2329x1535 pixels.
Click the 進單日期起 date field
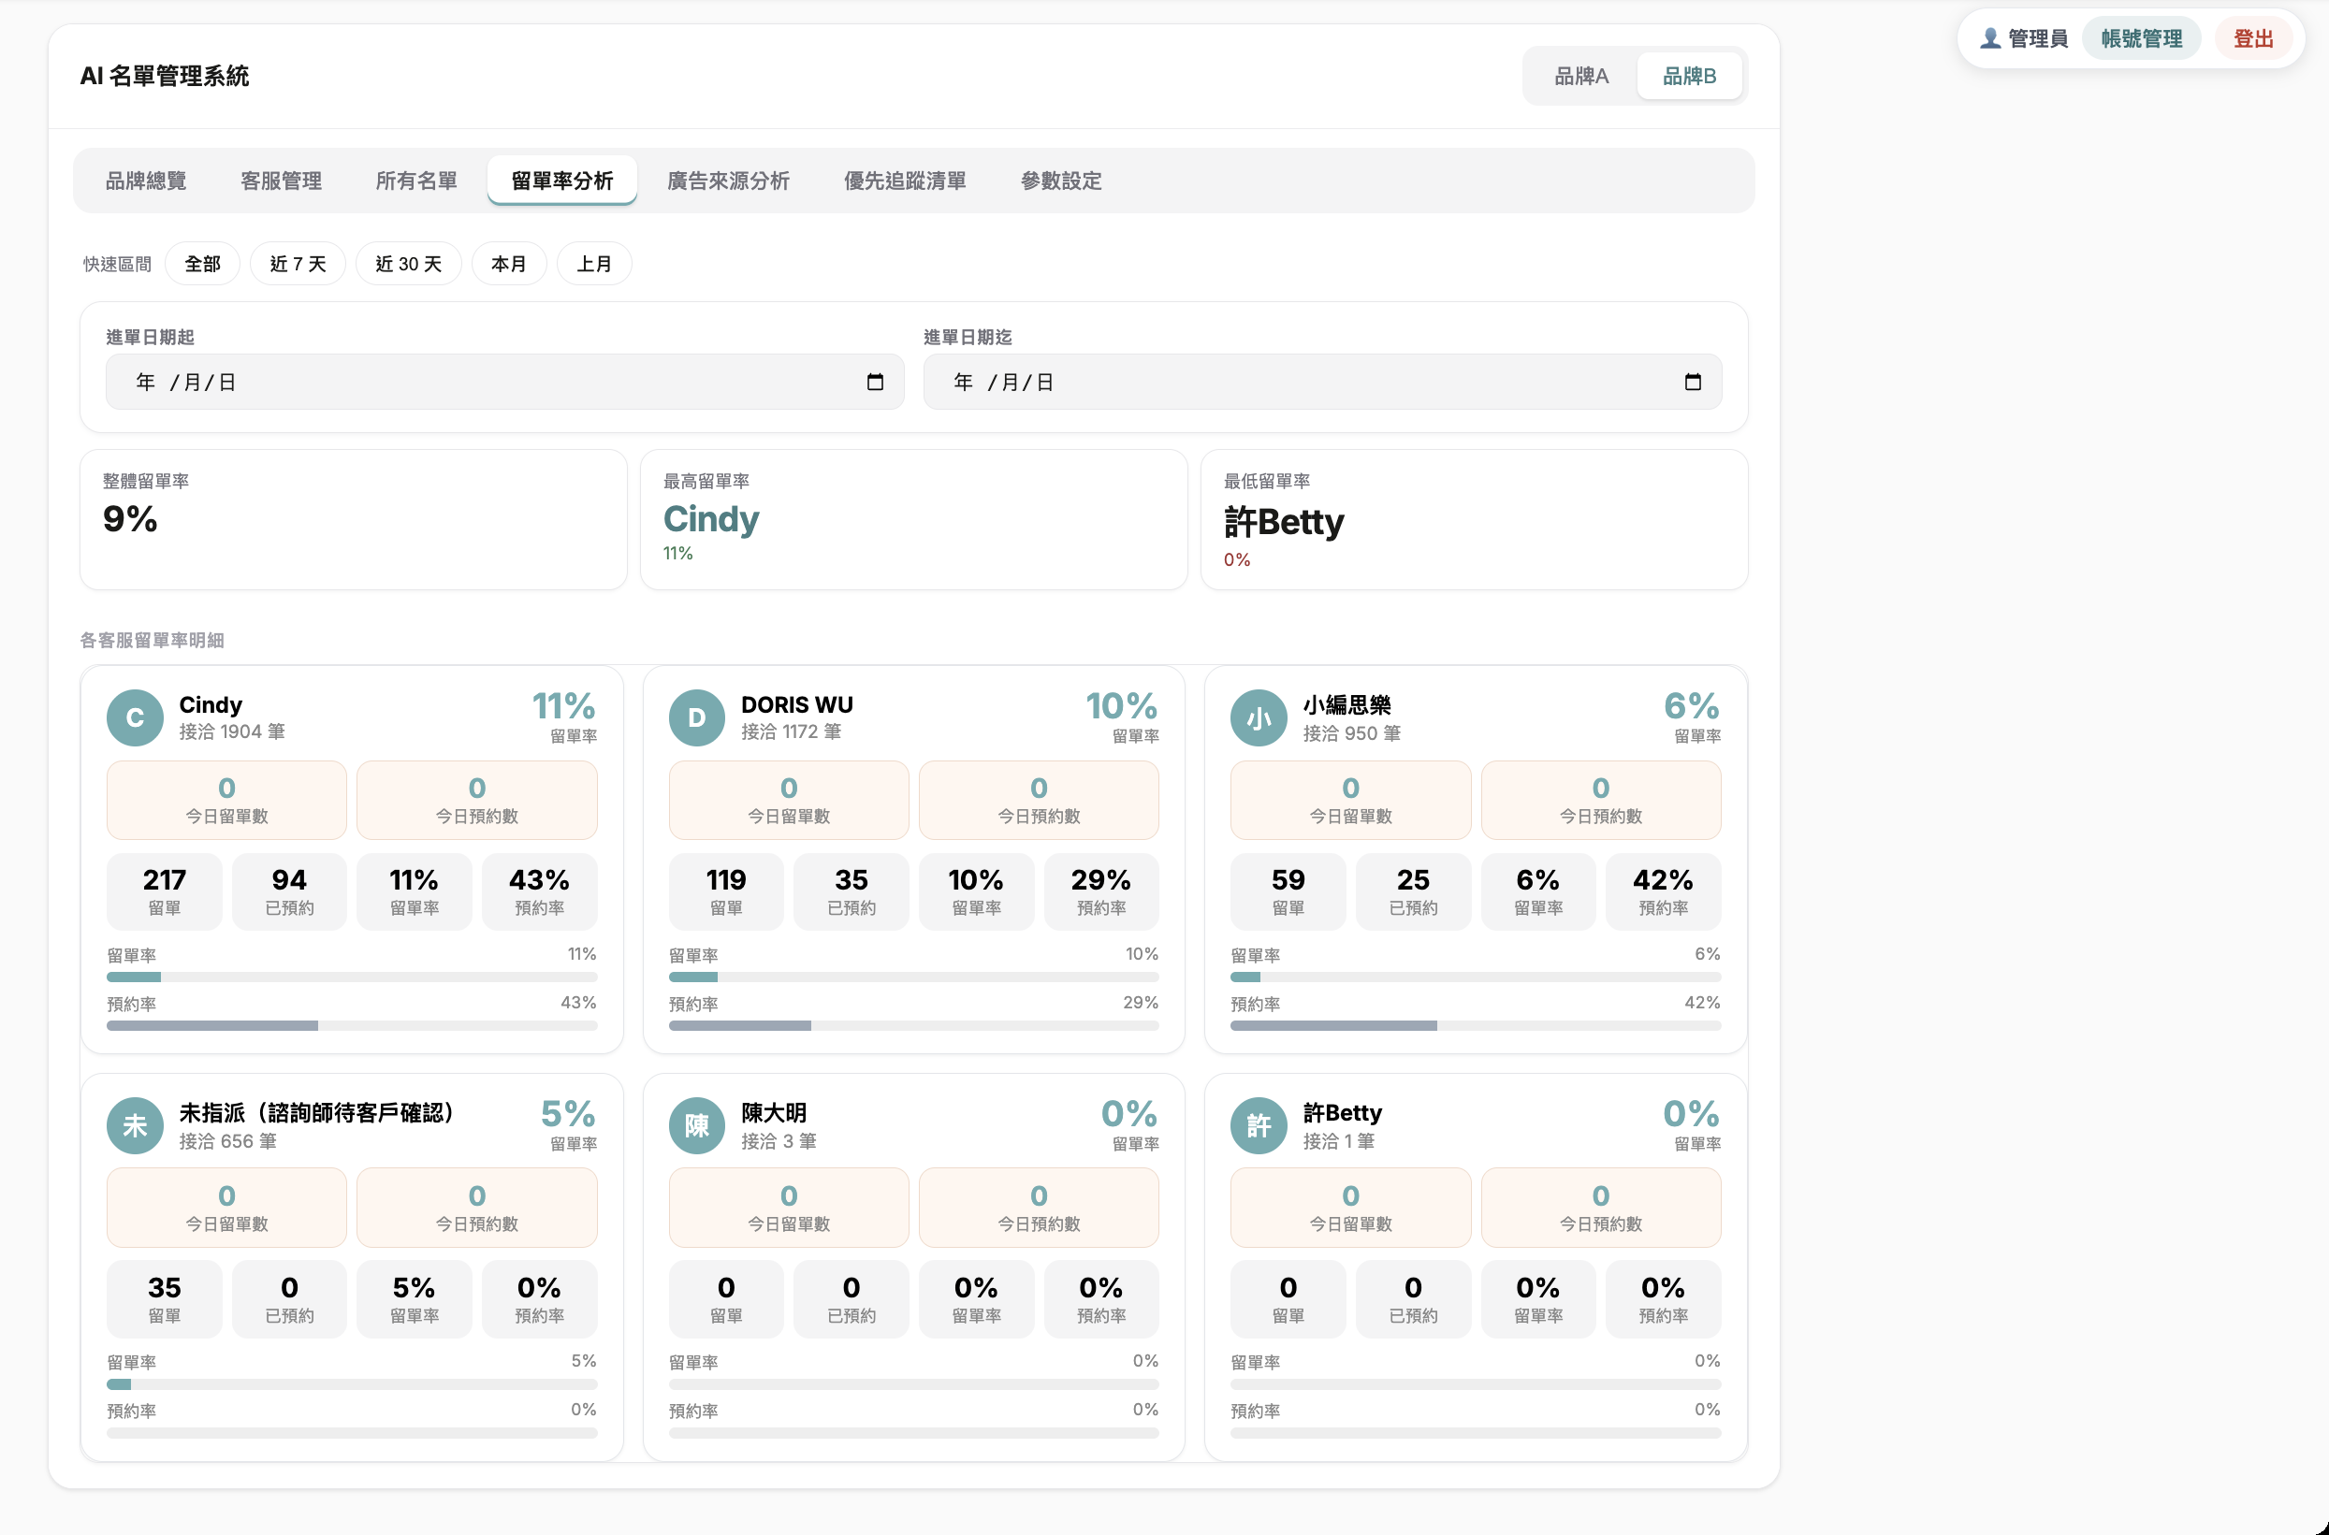point(504,382)
